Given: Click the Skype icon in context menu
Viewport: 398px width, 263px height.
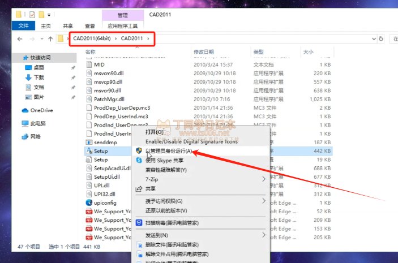Looking at the screenshot, I should [139, 160].
